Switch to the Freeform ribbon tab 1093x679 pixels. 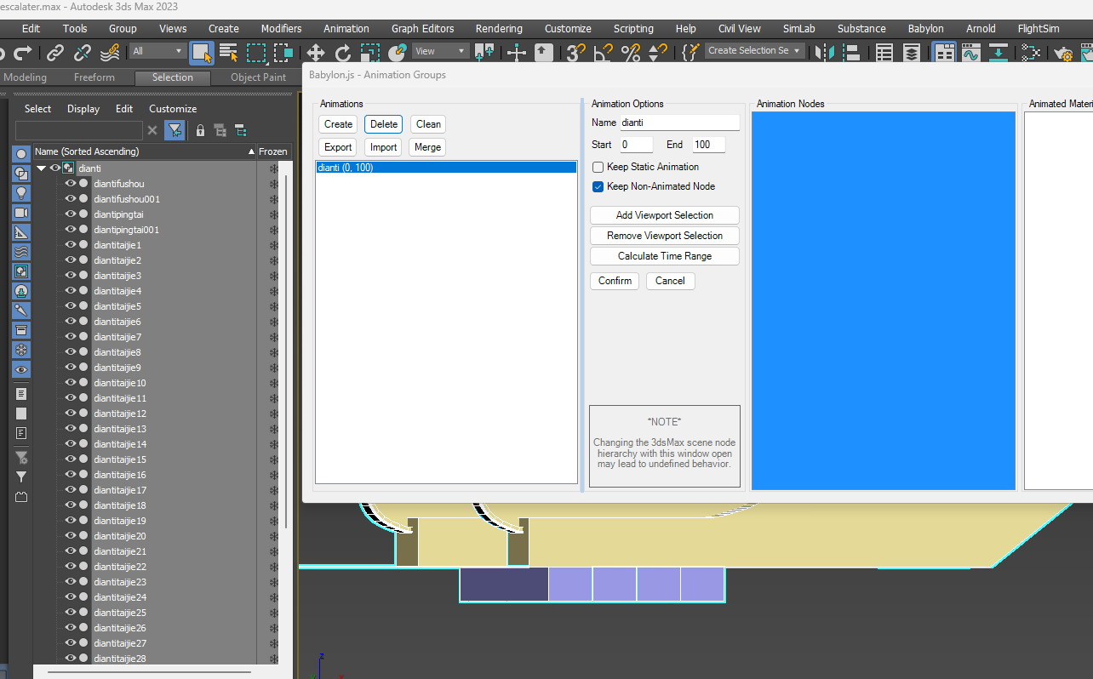pyautogui.click(x=94, y=77)
